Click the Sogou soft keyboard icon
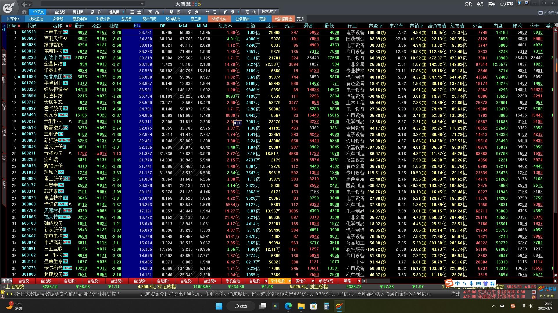Viewport: 558px width, 313px height. click(478, 283)
